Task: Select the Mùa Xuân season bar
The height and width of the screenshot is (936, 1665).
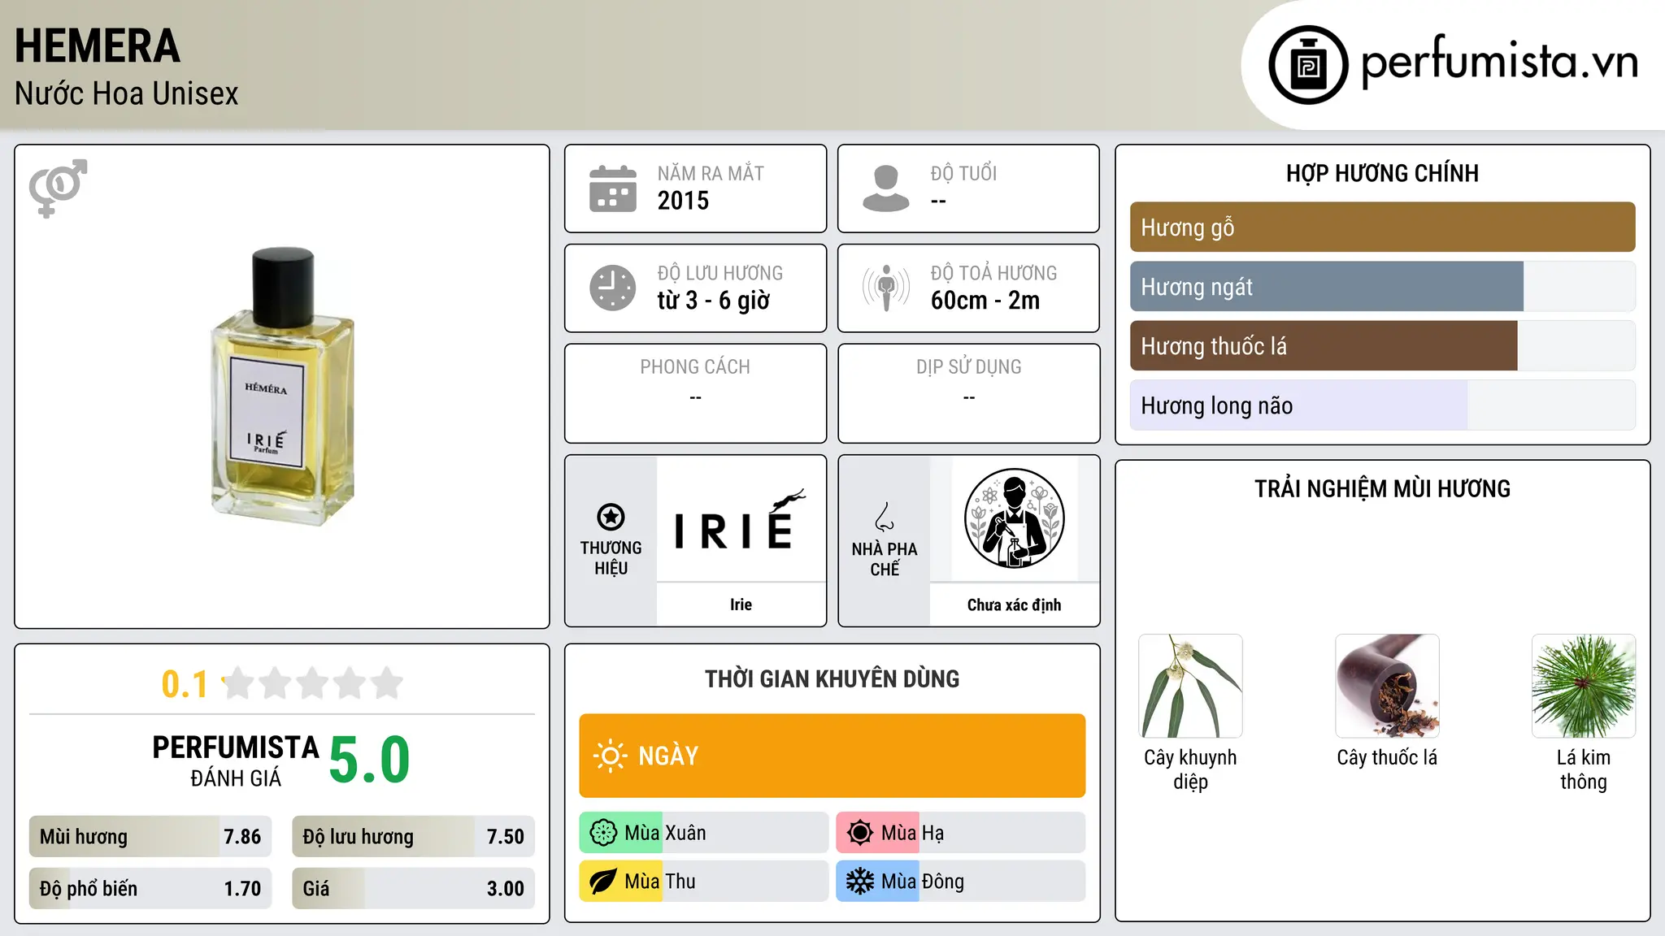Action: pos(703,833)
